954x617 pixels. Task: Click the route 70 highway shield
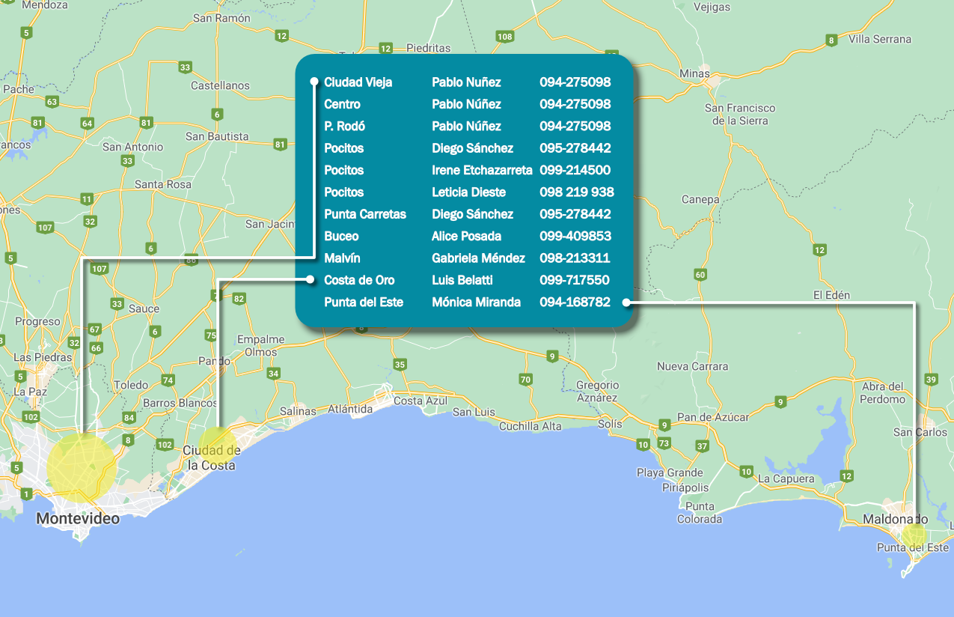click(526, 380)
